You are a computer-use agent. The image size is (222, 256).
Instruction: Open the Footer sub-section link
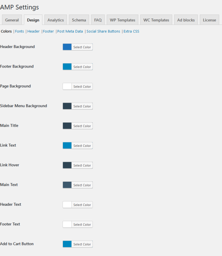tap(48, 31)
